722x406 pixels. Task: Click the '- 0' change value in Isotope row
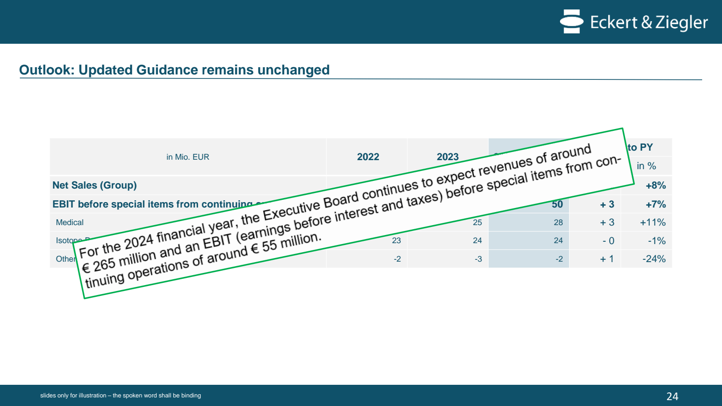(x=608, y=241)
